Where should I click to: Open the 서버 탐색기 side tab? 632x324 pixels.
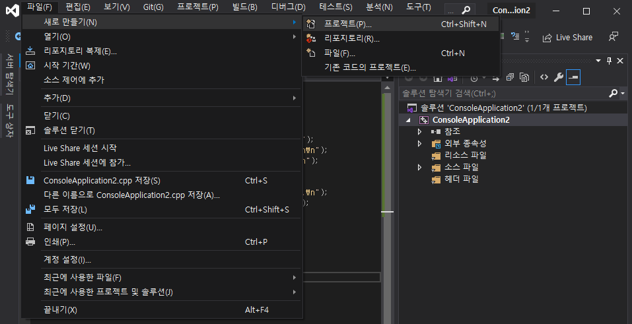pos(10,75)
